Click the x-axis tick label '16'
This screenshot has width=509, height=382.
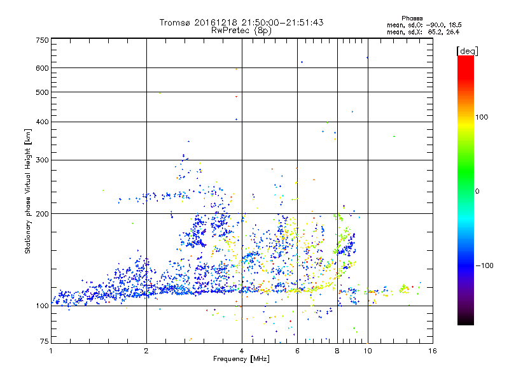433,351
